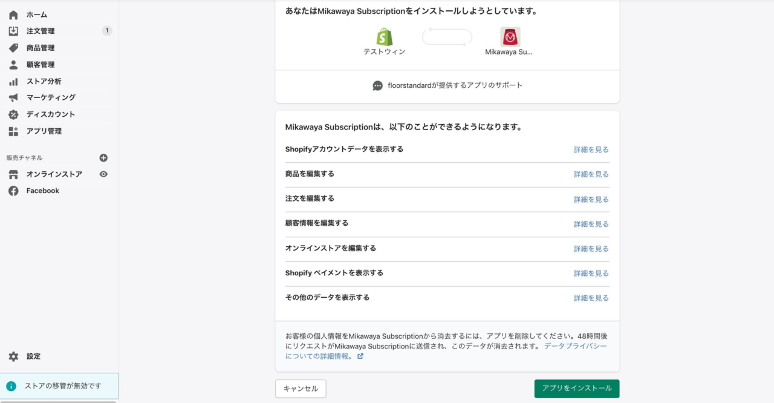
Task: Click the support chat bubble icon
Action: pyautogui.click(x=378, y=86)
